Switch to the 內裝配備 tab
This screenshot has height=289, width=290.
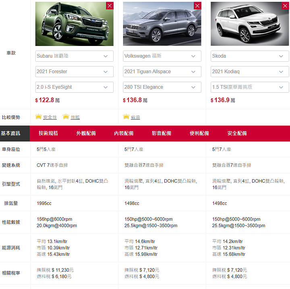click(x=124, y=133)
